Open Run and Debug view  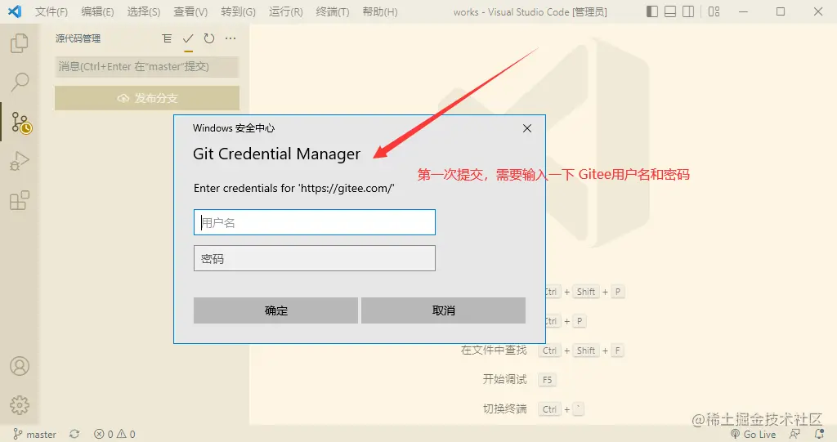20,161
